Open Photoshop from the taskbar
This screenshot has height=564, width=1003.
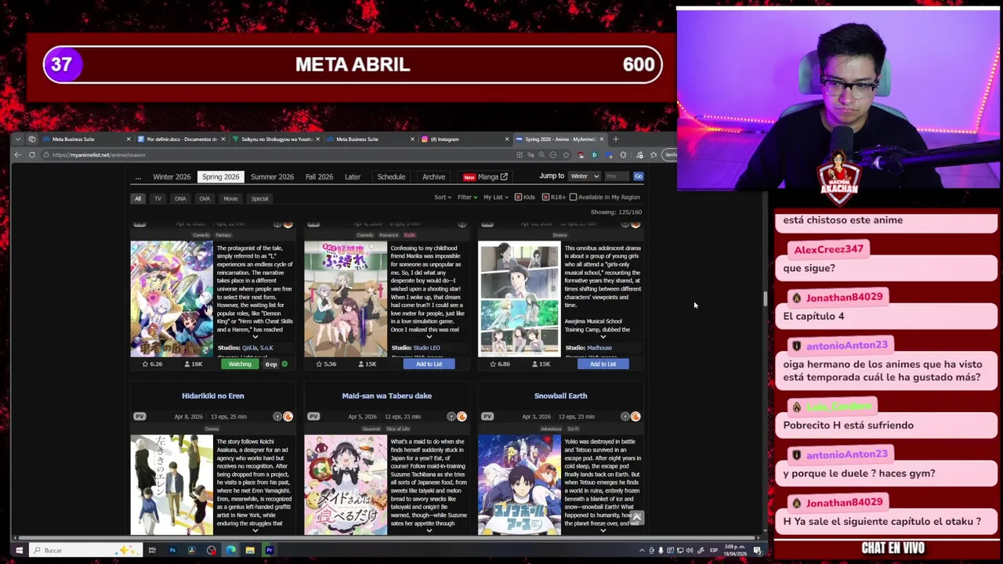(172, 550)
